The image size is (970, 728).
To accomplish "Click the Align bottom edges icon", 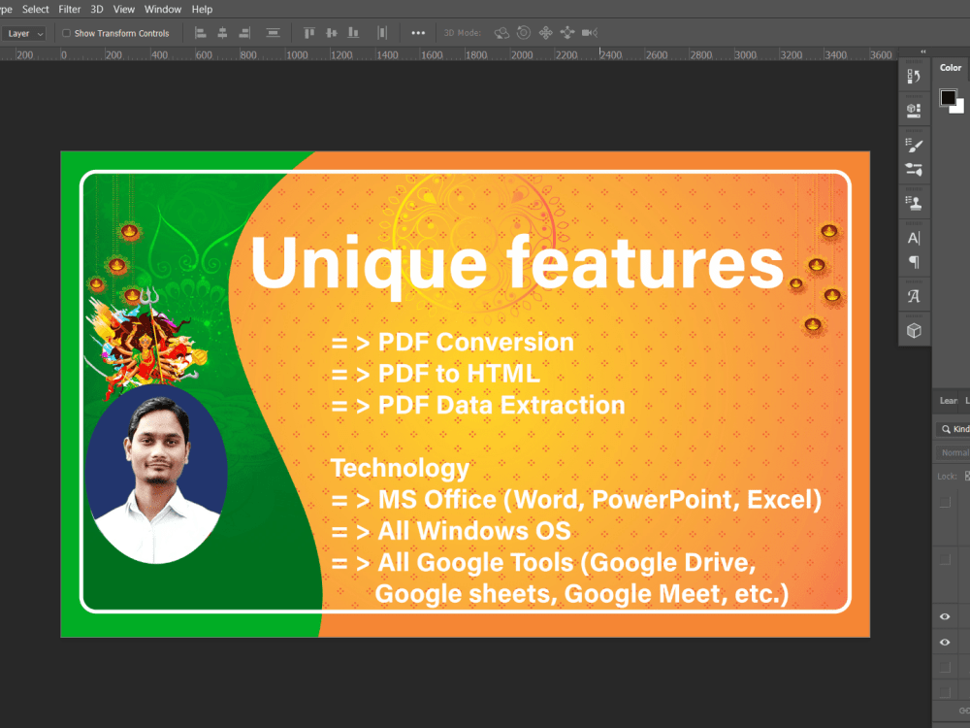I will (x=353, y=33).
